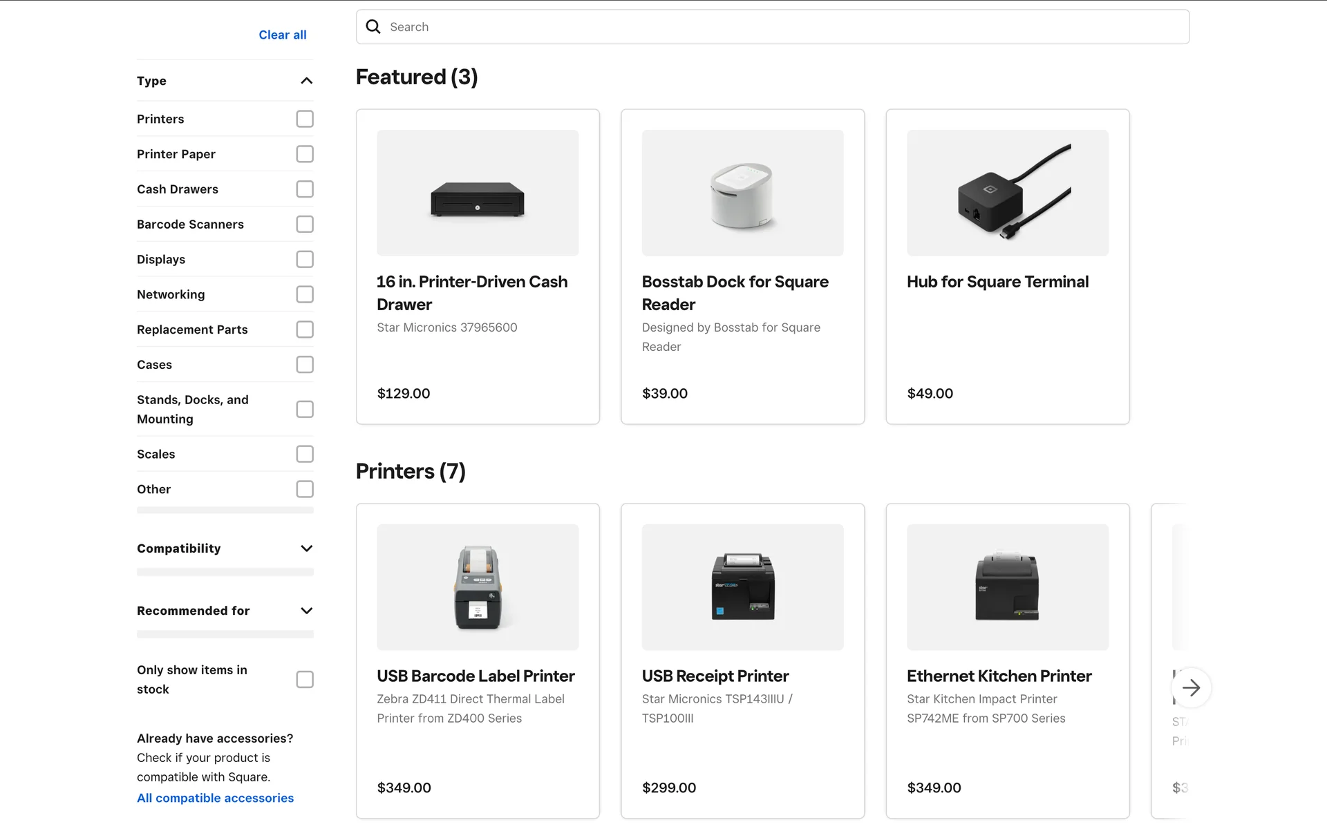
Task: Open All compatible accessories link
Action: [215, 798]
